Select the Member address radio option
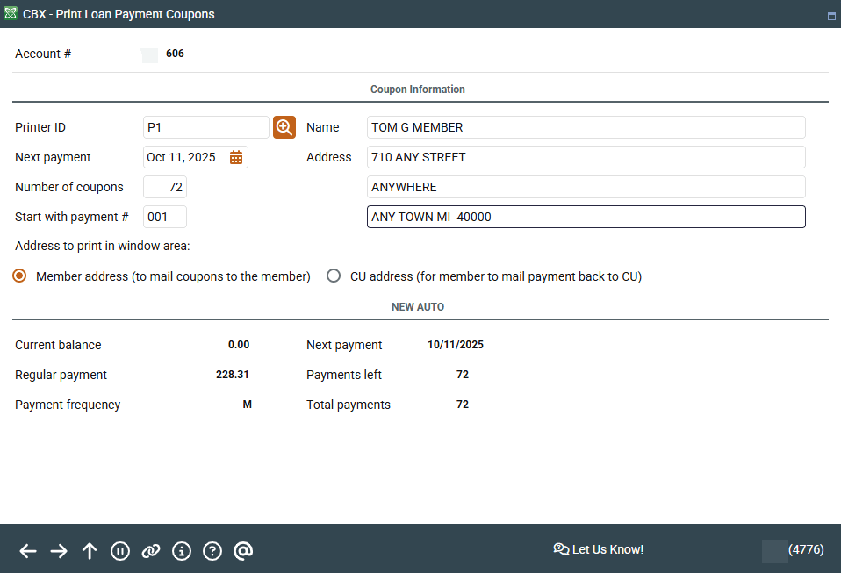The height and width of the screenshot is (573, 841). pyautogui.click(x=19, y=276)
